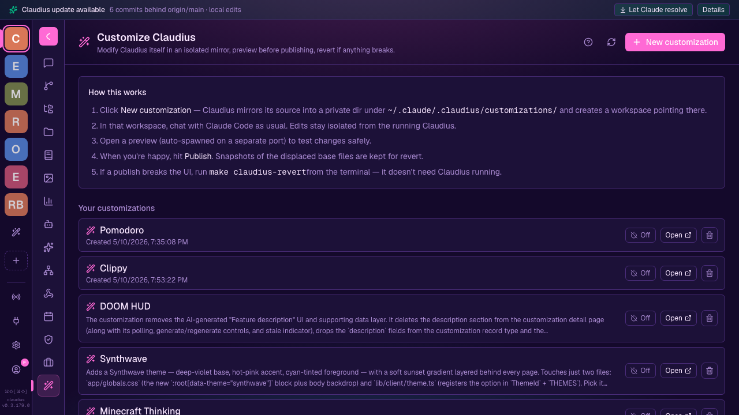The image size is (739, 415).
Task: Delete the Clippy customization
Action: click(x=710, y=273)
